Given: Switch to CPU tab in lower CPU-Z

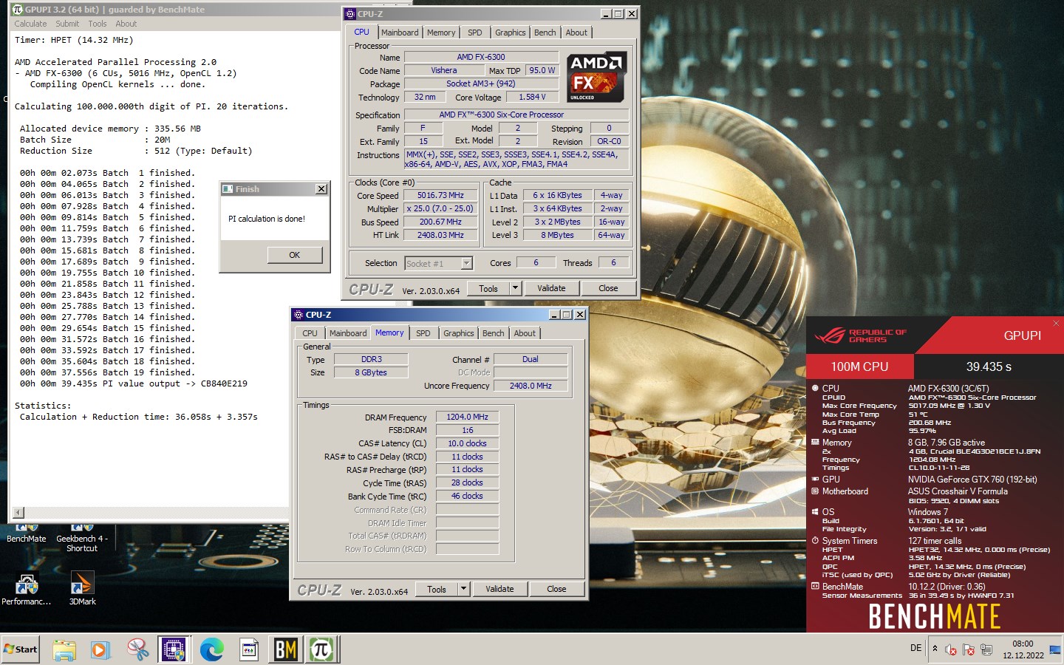Looking at the screenshot, I should tap(310, 333).
